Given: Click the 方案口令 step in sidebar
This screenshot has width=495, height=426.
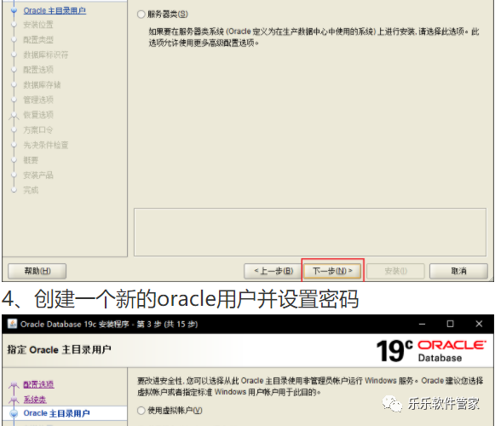Looking at the screenshot, I should pyautogui.click(x=38, y=130).
